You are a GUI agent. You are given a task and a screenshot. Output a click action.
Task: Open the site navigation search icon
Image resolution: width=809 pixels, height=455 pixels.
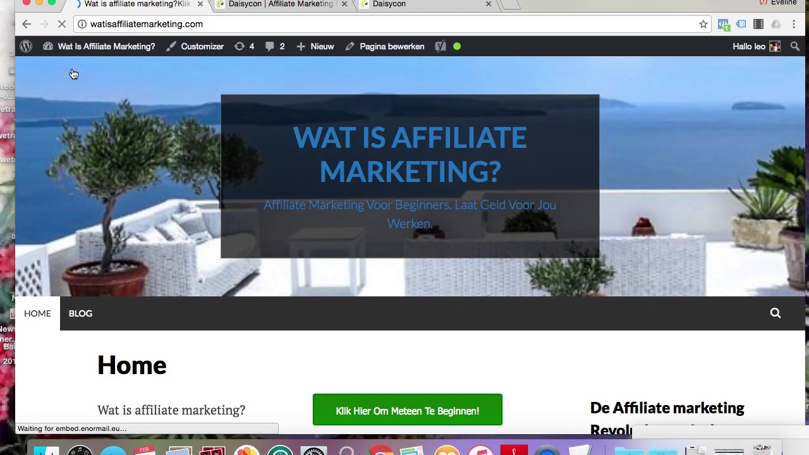click(x=776, y=313)
